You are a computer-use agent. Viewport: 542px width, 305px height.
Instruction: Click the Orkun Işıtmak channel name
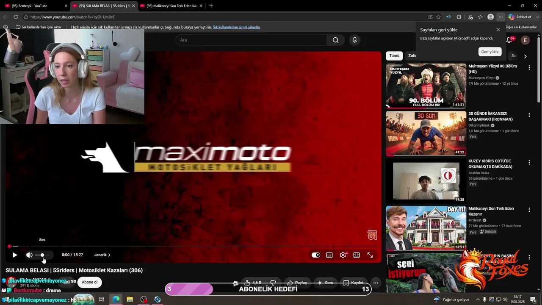479,125
